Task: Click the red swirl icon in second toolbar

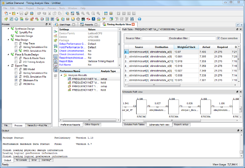Action: (x=88, y=19)
